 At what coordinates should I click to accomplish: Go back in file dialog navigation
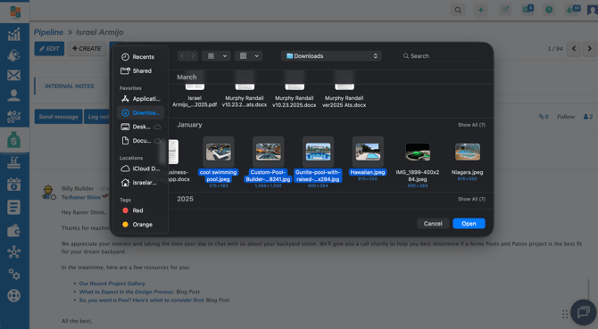pyautogui.click(x=182, y=56)
